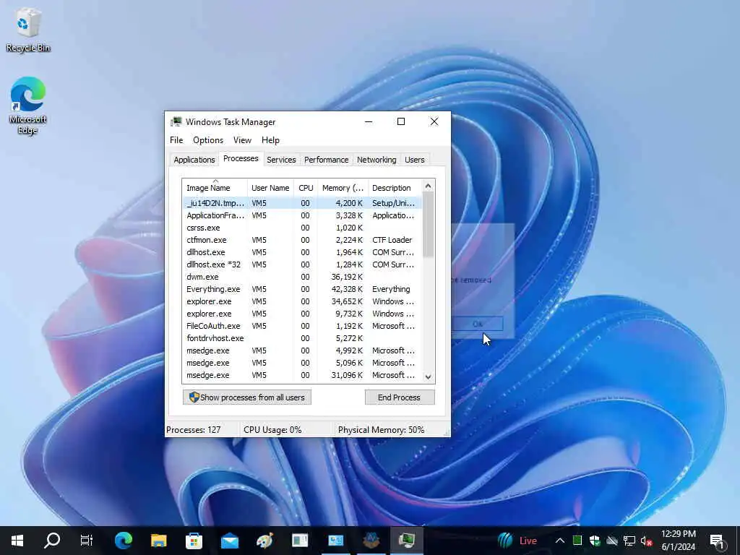The height and width of the screenshot is (555, 740).
Task: Launch Edge from the taskbar
Action: tap(124, 541)
